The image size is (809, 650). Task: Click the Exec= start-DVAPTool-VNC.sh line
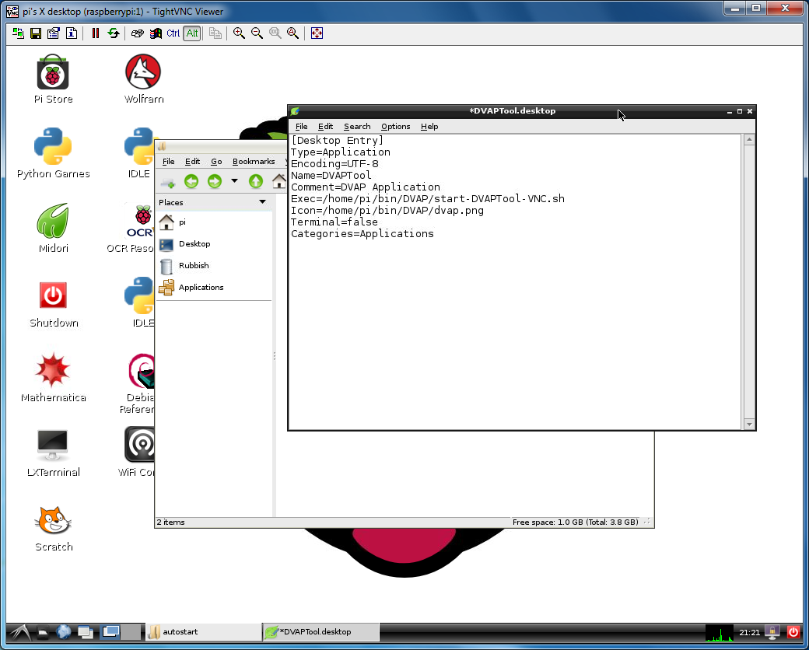tap(428, 198)
